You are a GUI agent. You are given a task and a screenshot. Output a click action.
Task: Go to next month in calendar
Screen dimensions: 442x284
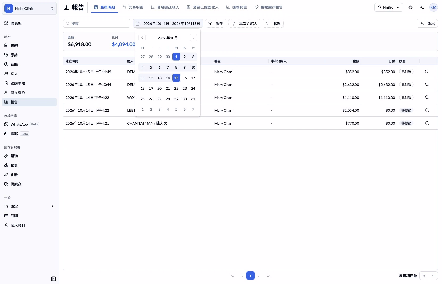click(194, 38)
